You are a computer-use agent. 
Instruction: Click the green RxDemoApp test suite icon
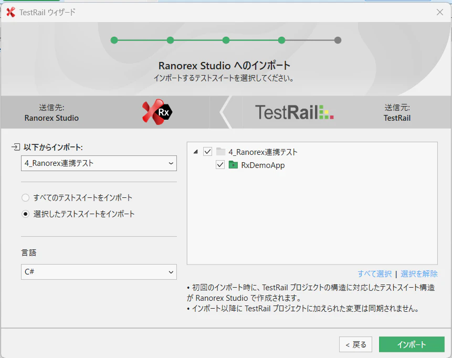tap(233, 165)
